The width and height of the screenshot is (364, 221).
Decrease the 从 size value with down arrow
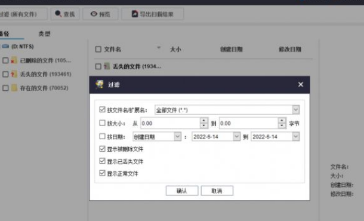click(x=203, y=125)
